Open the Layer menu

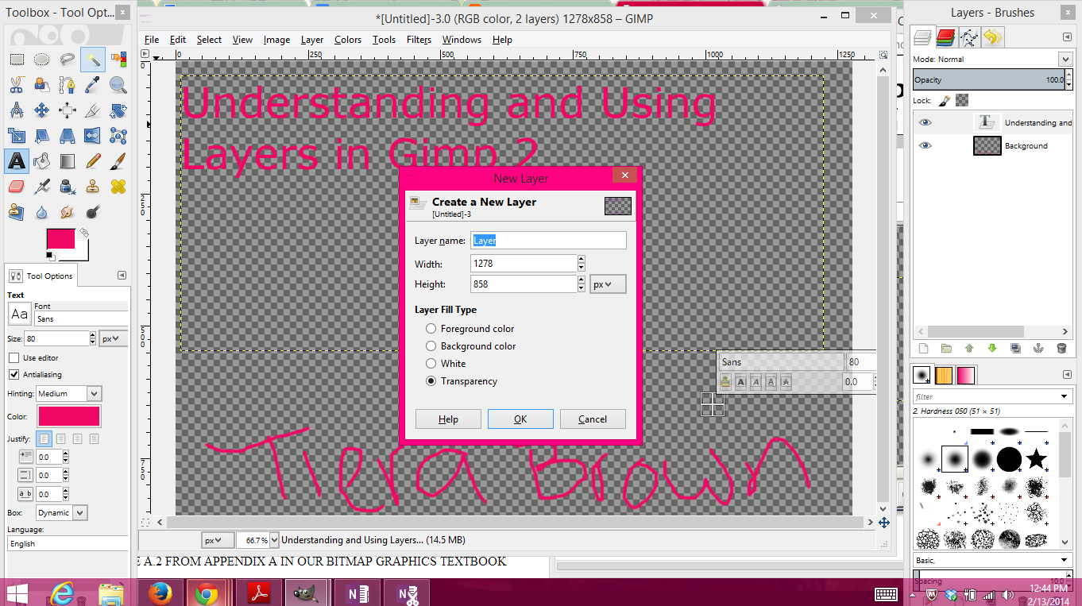click(x=311, y=40)
